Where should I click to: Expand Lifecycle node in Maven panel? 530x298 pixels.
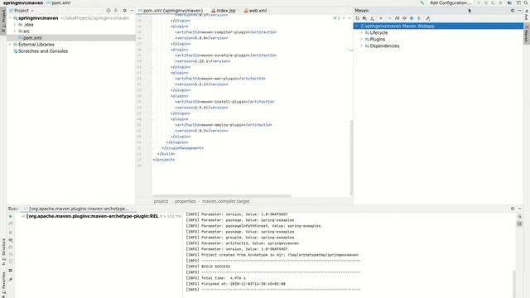[x=362, y=33]
